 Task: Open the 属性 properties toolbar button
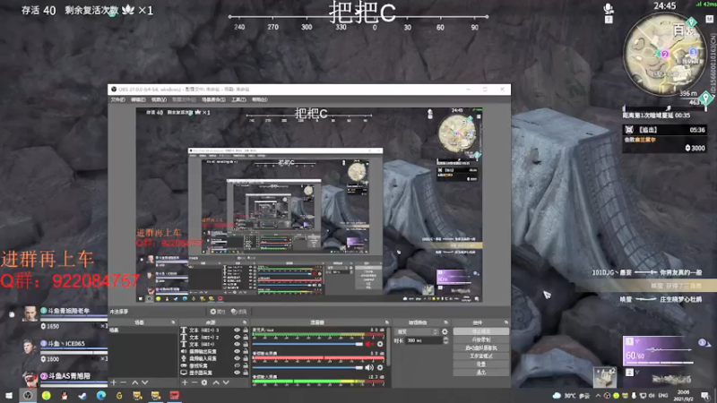pos(218,312)
